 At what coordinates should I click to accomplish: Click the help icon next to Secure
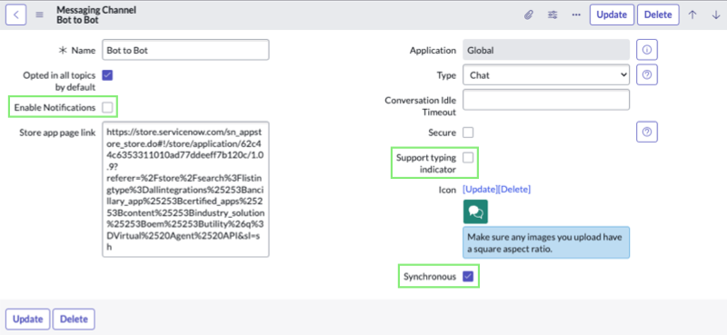click(x=647, y=132)
